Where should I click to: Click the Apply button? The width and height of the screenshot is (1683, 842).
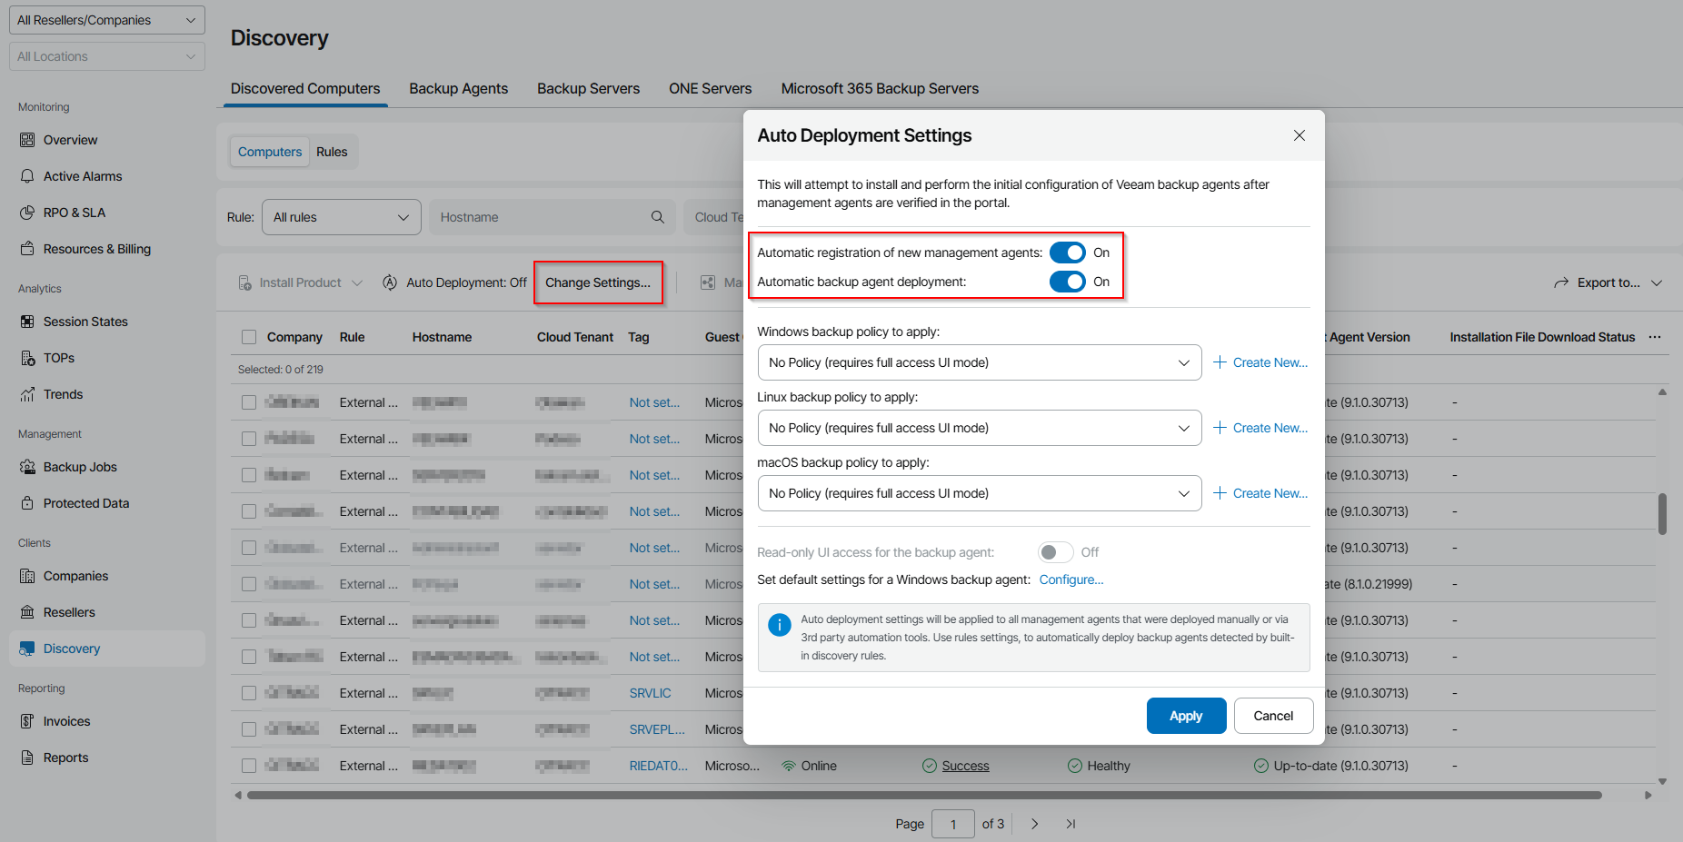click(1186, 716)
